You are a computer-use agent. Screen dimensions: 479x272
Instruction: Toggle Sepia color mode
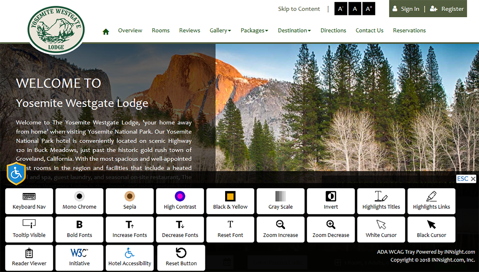[x=129, y=201]
